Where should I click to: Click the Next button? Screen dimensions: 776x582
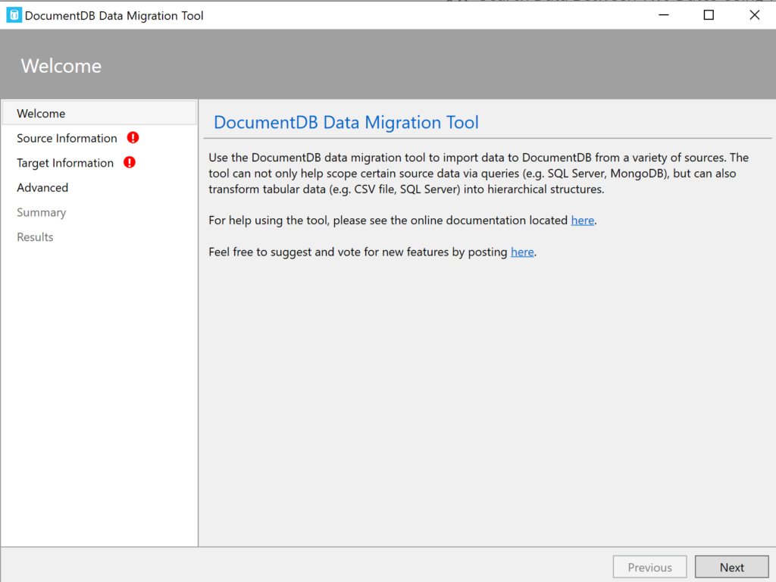[731, 566]
